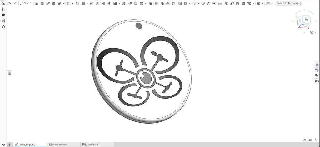The width and height of the screenshot is (320, 147).
Task: Expand the curve tools dropdown arrow
Action: (198, 3)
